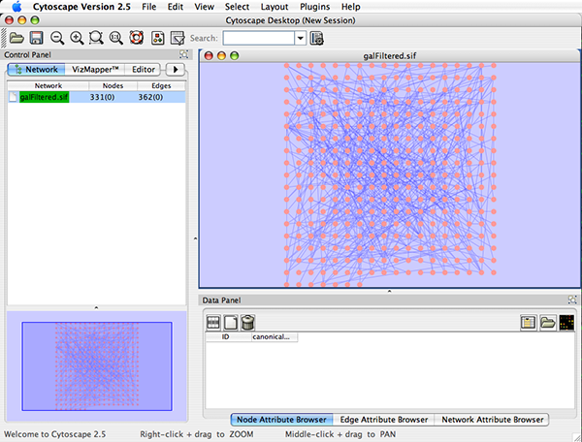Switch to Edge Attribute Browser tab
This screenshot has width=582, height=442.
(383, 420)
